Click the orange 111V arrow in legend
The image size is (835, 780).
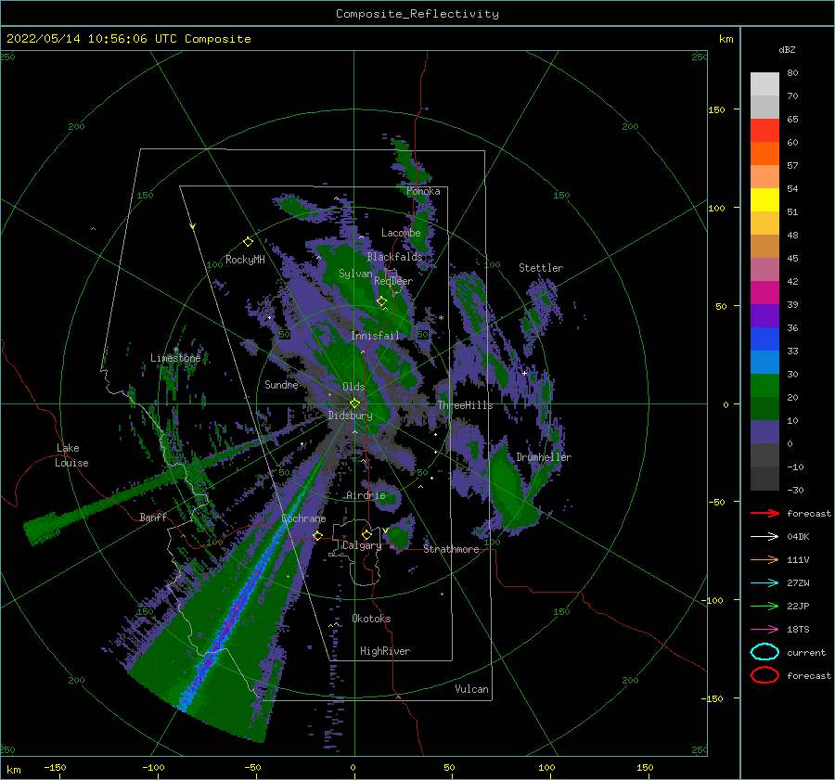coord(764,559)
